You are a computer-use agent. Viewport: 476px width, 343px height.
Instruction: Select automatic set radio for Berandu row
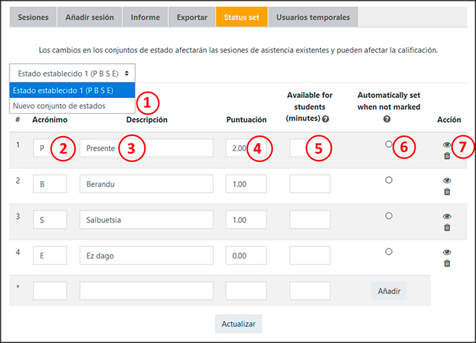(388, 180)
